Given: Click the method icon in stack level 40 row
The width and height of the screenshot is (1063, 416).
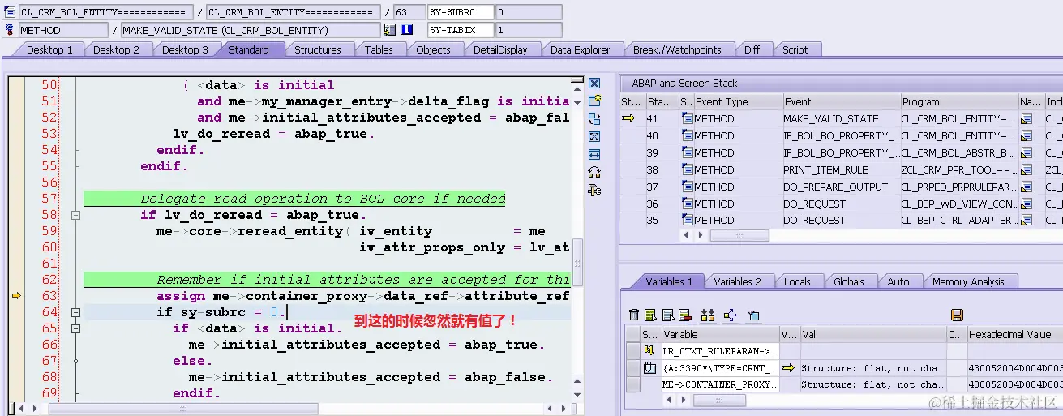Looking at the screenshot, I should 688,135.
